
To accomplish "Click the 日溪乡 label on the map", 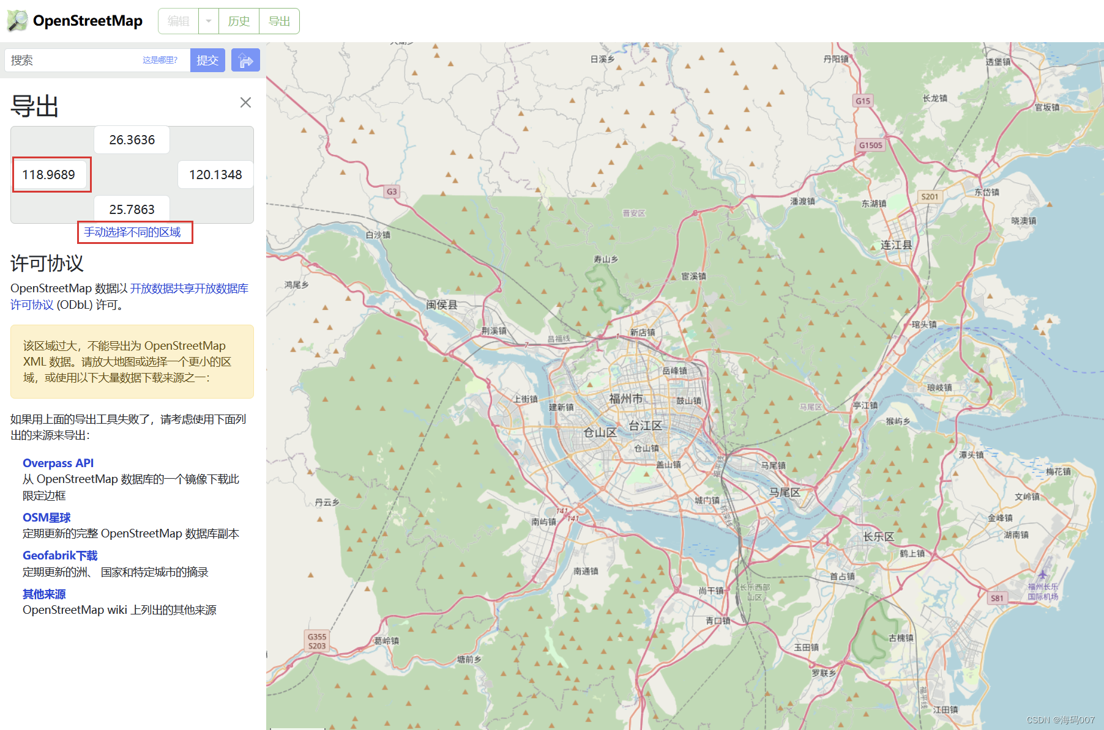I will point(602,59).
